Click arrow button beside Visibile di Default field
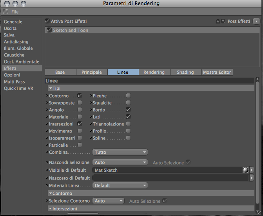 coord(252,170)
